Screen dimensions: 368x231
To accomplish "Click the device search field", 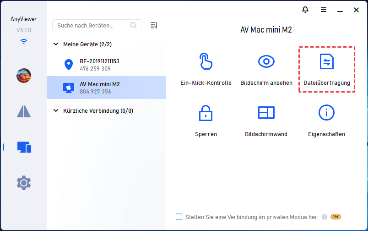I will click(92, 25).
